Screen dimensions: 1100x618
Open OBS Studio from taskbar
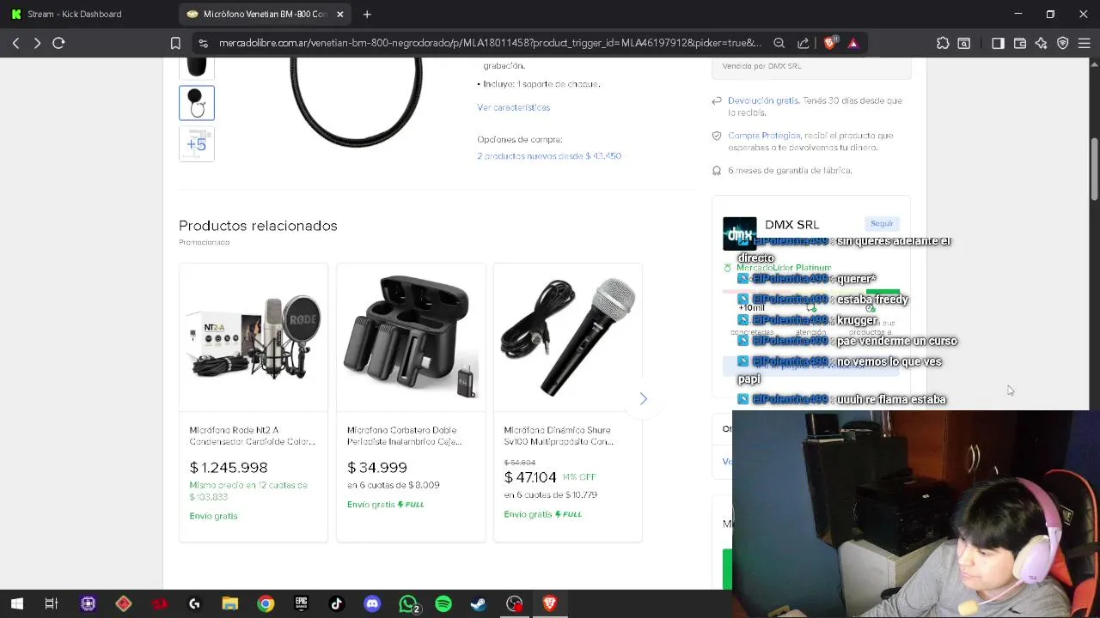514,604
